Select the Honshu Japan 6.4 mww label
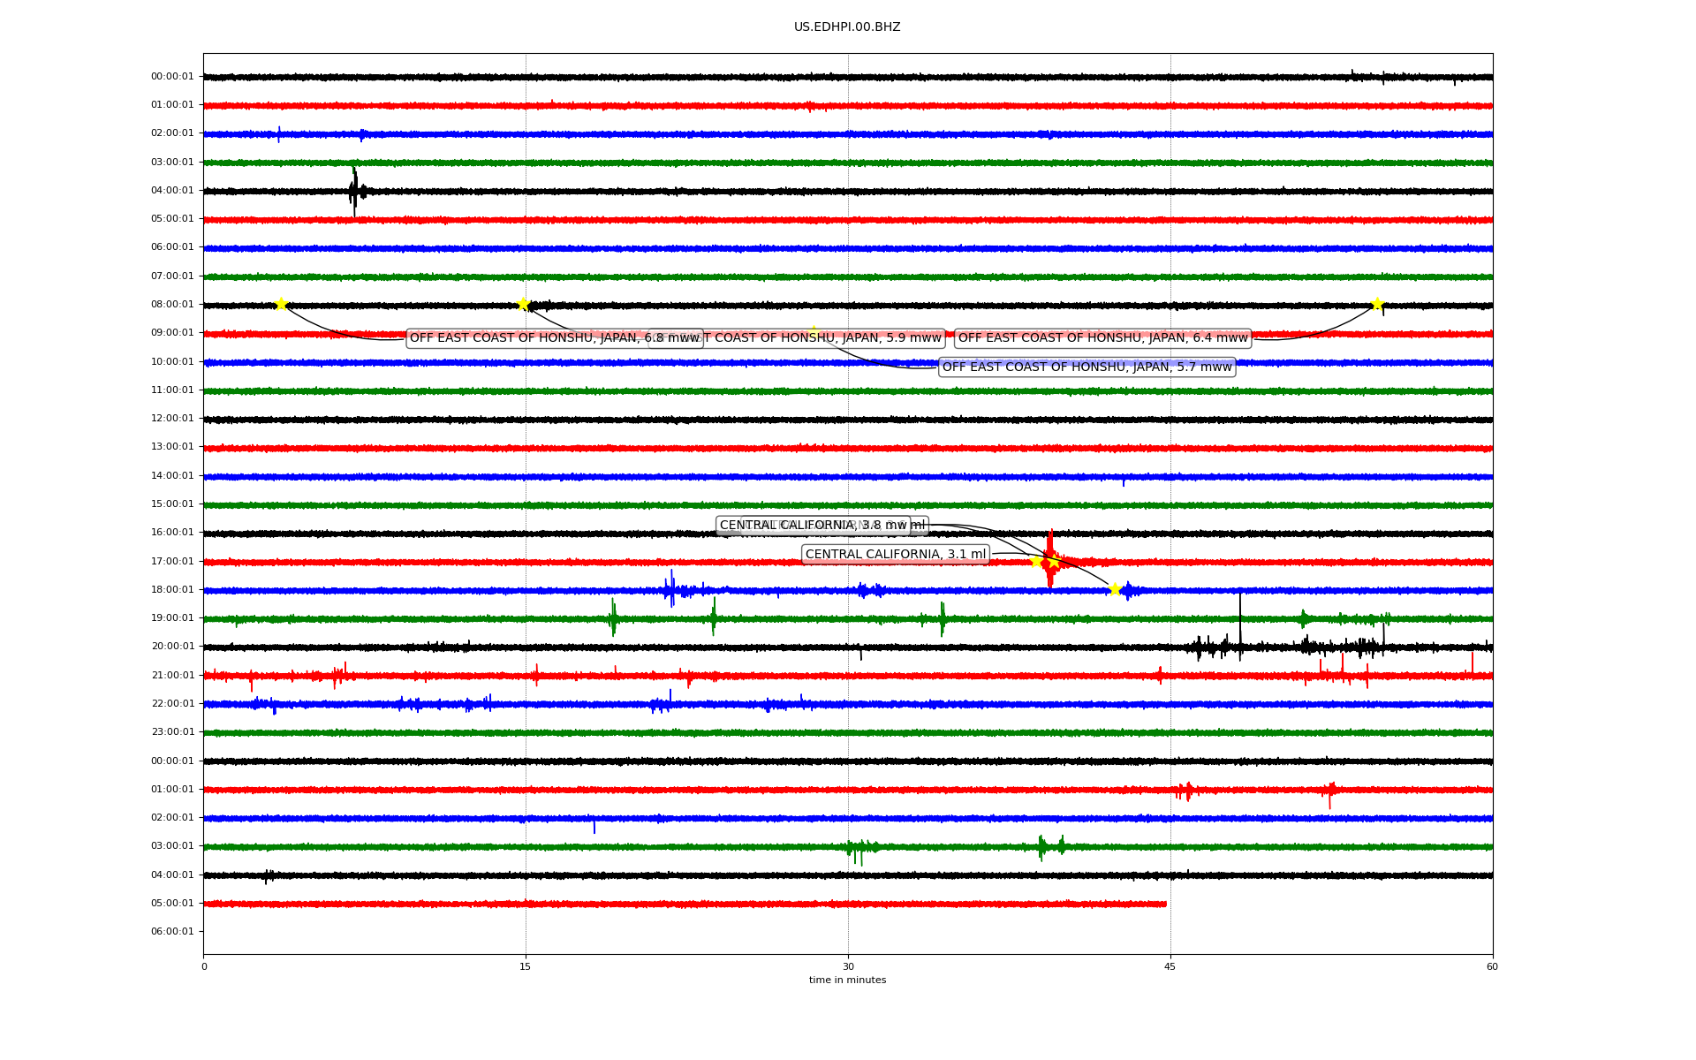This screenshot has width=1696, height=1060. [x=1102, y=338]
